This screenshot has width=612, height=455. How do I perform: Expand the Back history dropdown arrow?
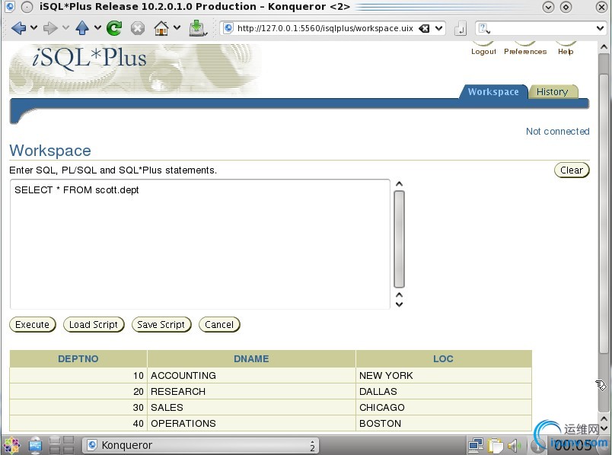(34, 27)
